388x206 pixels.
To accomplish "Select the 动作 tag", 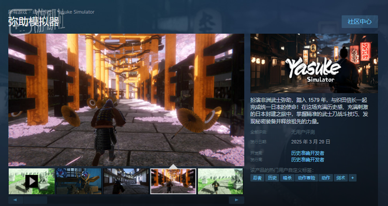I will coord(325,178).
